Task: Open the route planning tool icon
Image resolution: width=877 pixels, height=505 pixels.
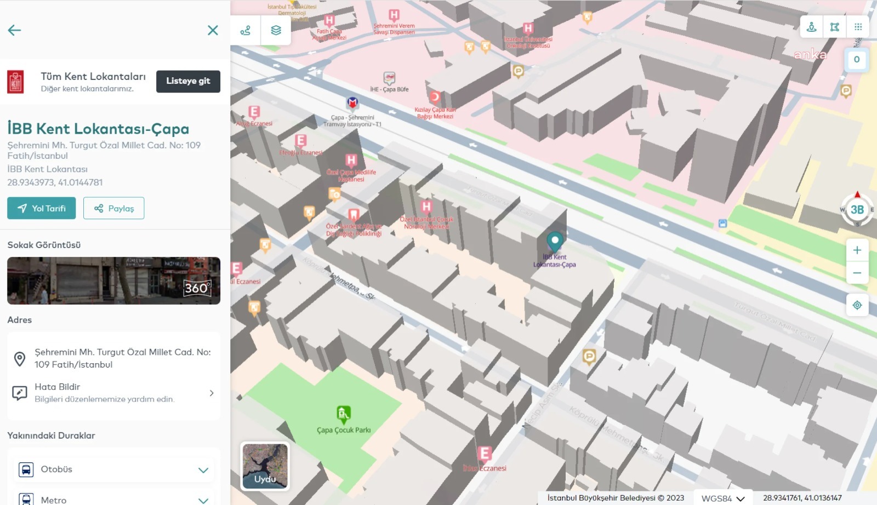Action: point(246,31)
